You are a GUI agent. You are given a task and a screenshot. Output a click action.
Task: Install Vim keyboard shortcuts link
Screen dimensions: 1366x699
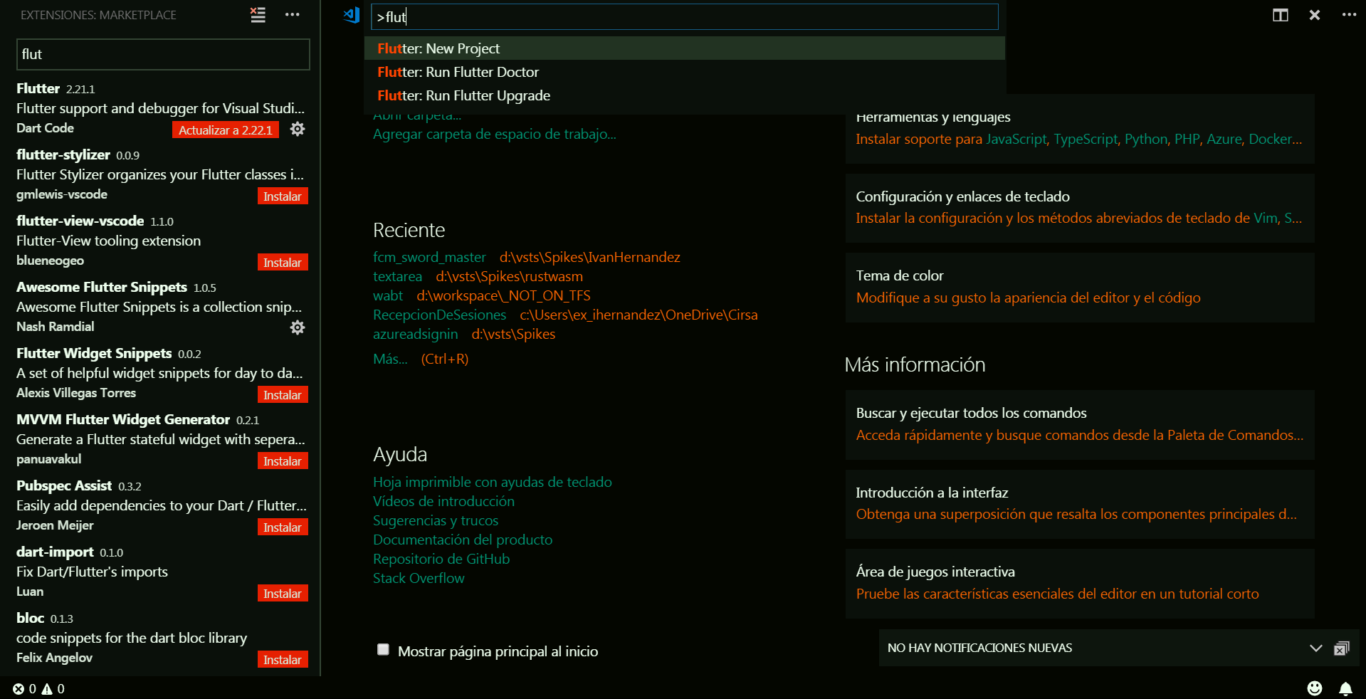coord(1266,218)
